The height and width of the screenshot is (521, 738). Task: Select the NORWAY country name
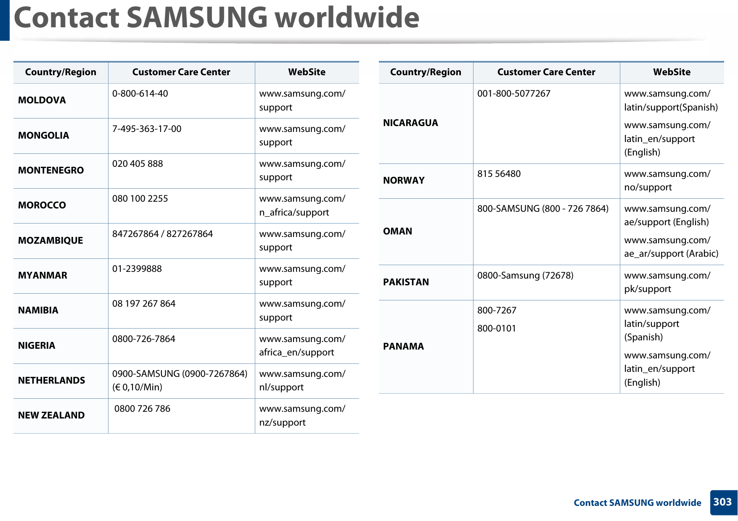pos(404,181)
